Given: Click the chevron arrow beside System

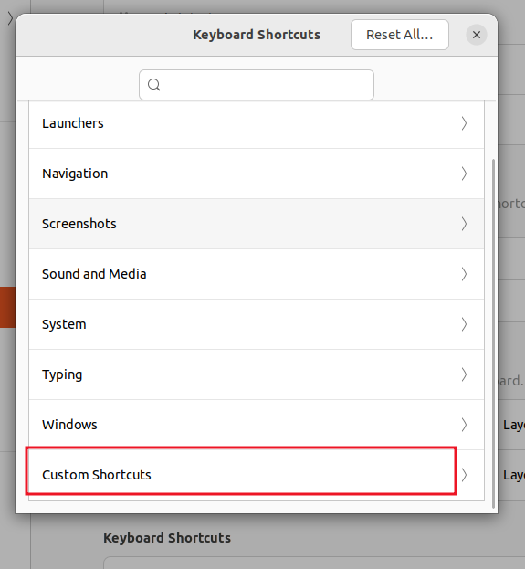Looking at the screenshot, I should click(x=464, y=324).
